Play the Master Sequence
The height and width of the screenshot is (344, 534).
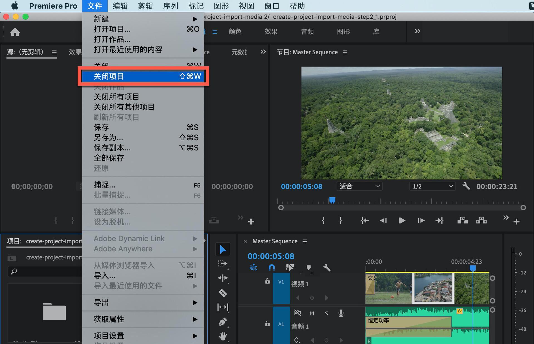coord(402,221)
